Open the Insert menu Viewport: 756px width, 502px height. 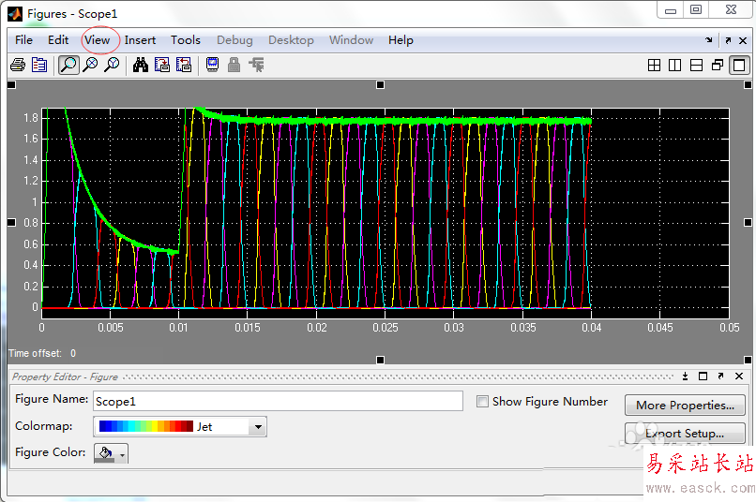141,40
